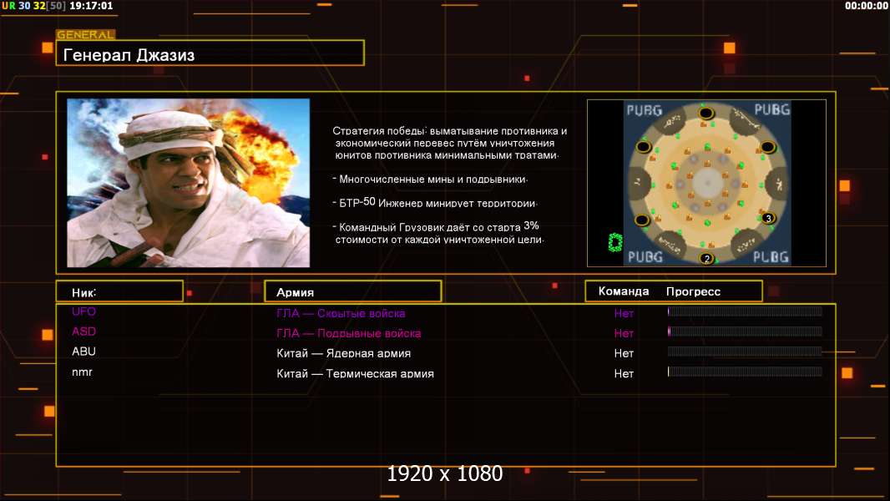Click the 'Командный Грузовик' bonus description line
This screenshot has width=890, height=501.
pyautogui.click(x=438, y=233)
